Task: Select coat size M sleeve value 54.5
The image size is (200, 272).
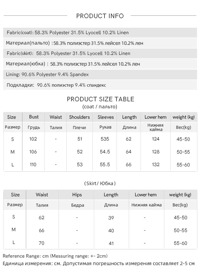Action: (x=105, y=152)
